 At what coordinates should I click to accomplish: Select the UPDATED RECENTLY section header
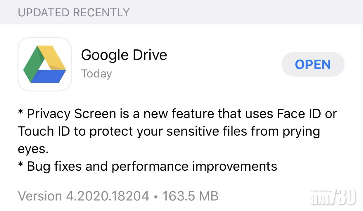pyautogui.click(x=73, y=12)
